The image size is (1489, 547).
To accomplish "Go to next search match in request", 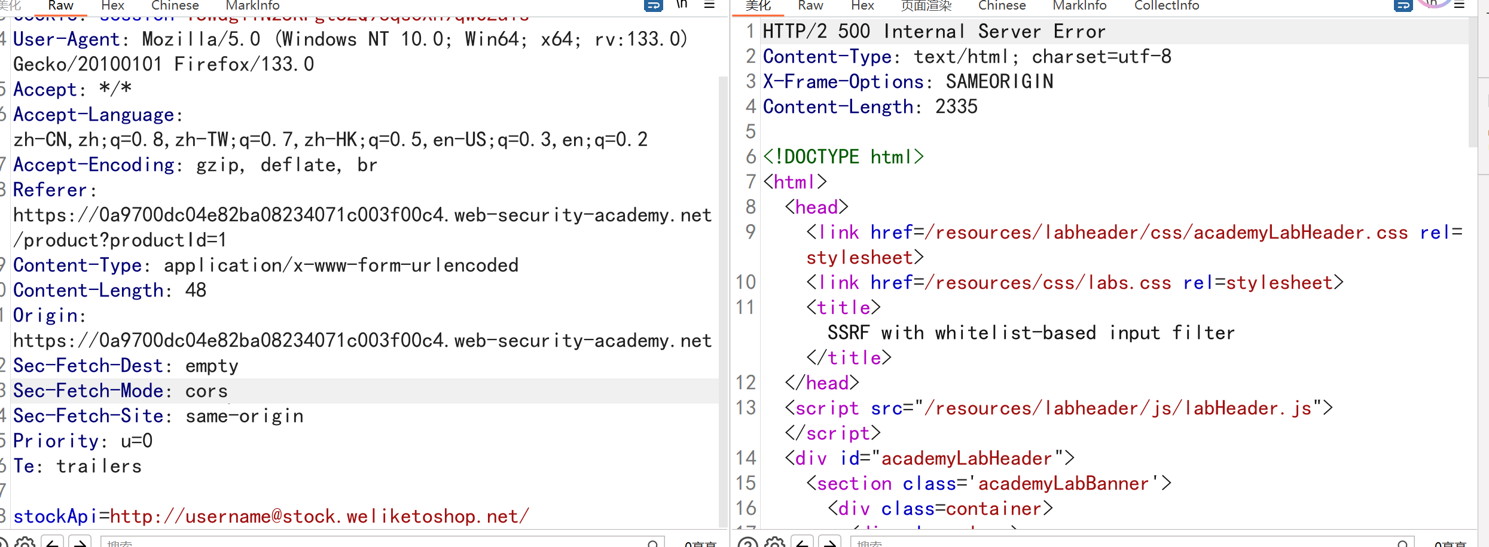I will pos(80,542).
